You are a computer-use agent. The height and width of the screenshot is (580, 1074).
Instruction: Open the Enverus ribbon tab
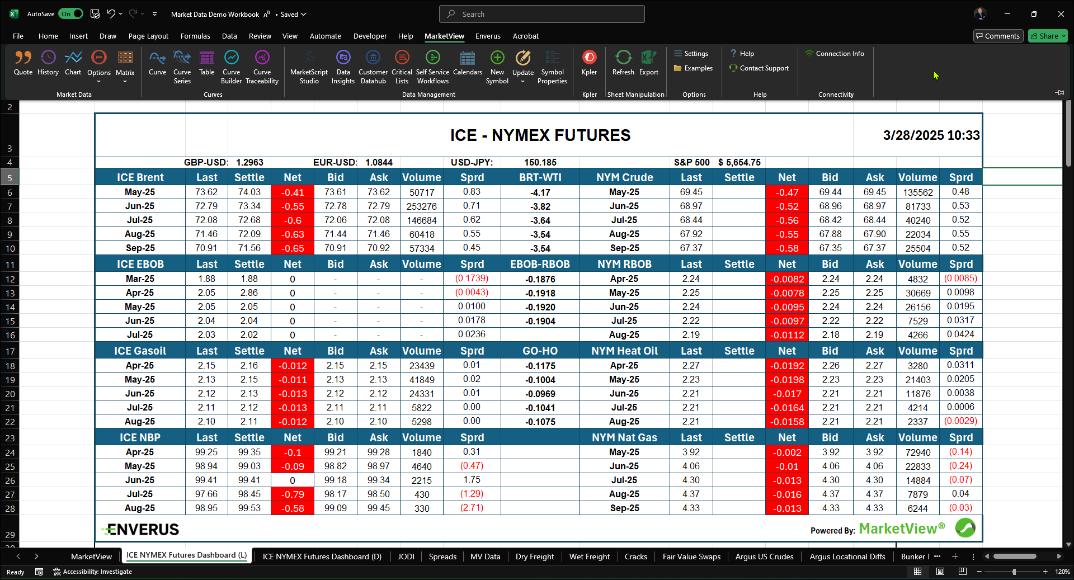click(x=488, y=36)
